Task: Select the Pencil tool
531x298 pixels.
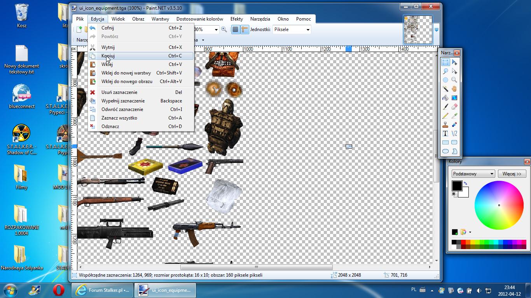Action: tap(445, 116)
